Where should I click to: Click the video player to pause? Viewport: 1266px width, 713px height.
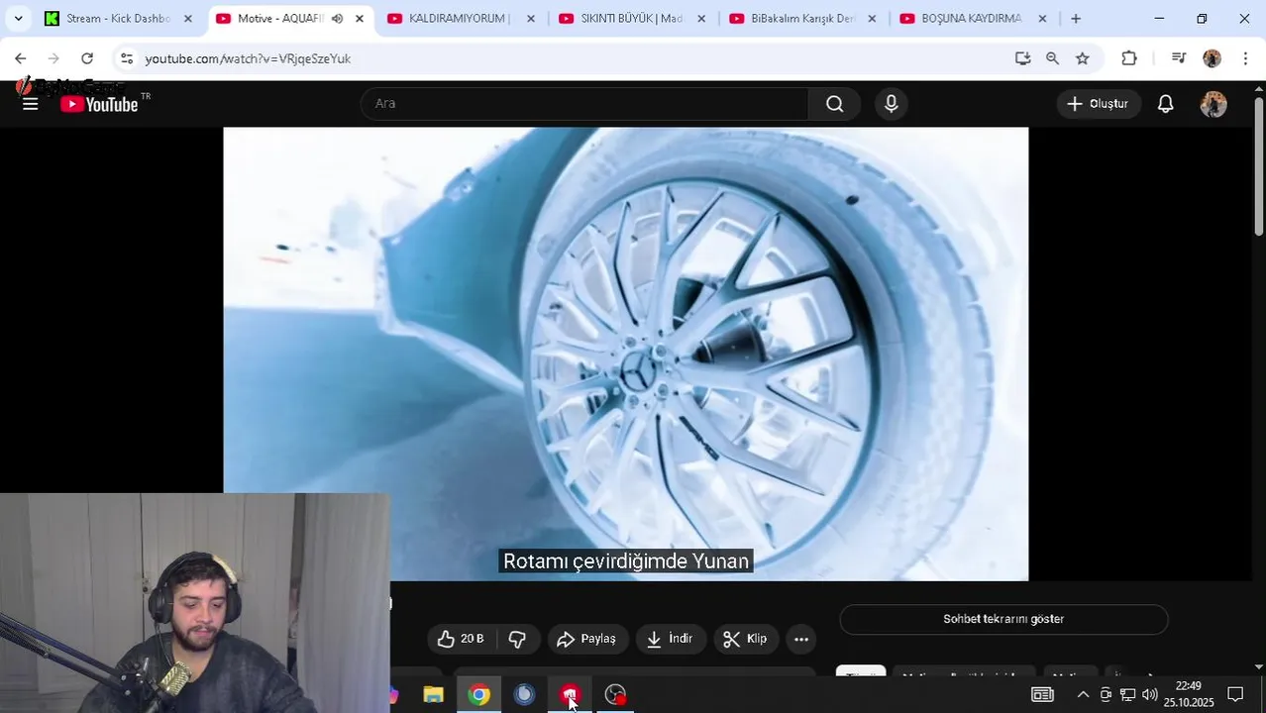click(x=626, y=354)
